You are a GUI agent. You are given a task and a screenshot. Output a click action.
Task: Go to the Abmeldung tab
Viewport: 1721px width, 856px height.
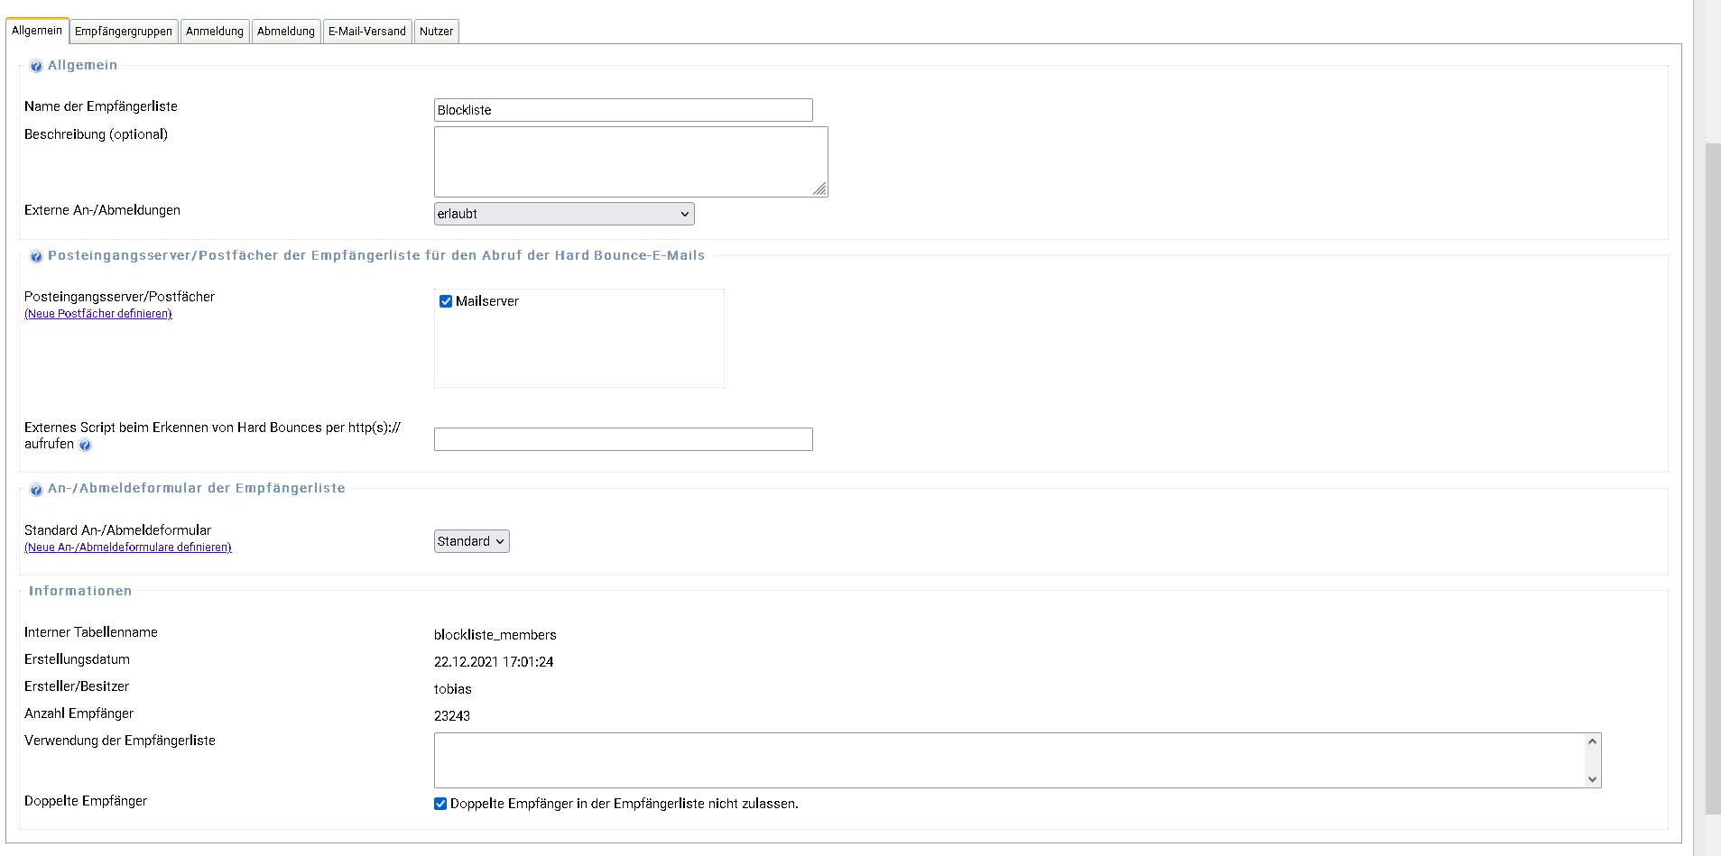click(286, 32)
